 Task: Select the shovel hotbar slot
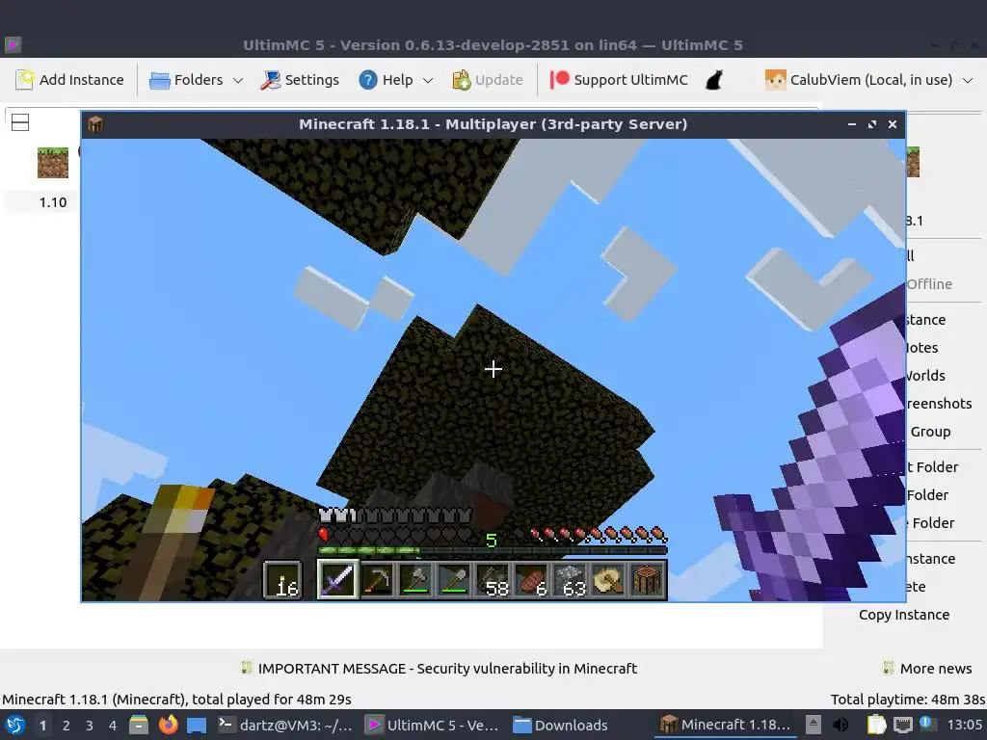click(x=454, y=579)
